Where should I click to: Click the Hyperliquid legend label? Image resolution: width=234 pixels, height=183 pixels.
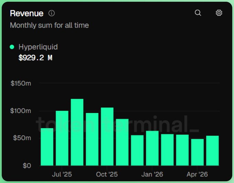(38, 47)
